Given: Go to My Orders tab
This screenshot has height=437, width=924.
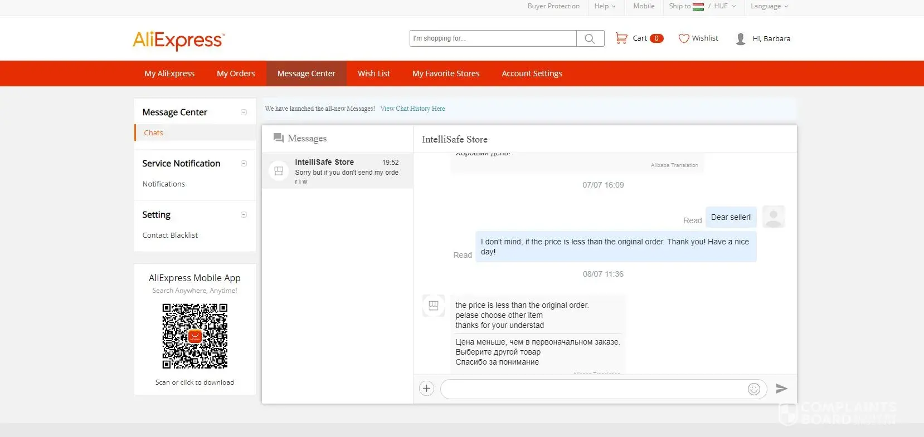Looking at the screenshot, I should [x=236, y=73].
